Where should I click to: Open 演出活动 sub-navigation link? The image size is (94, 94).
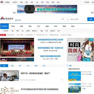(x=52, y=31)
